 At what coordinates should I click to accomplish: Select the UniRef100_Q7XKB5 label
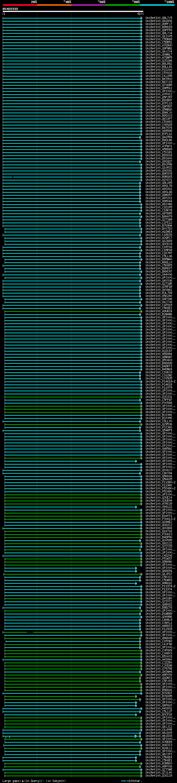coord(159,85)
